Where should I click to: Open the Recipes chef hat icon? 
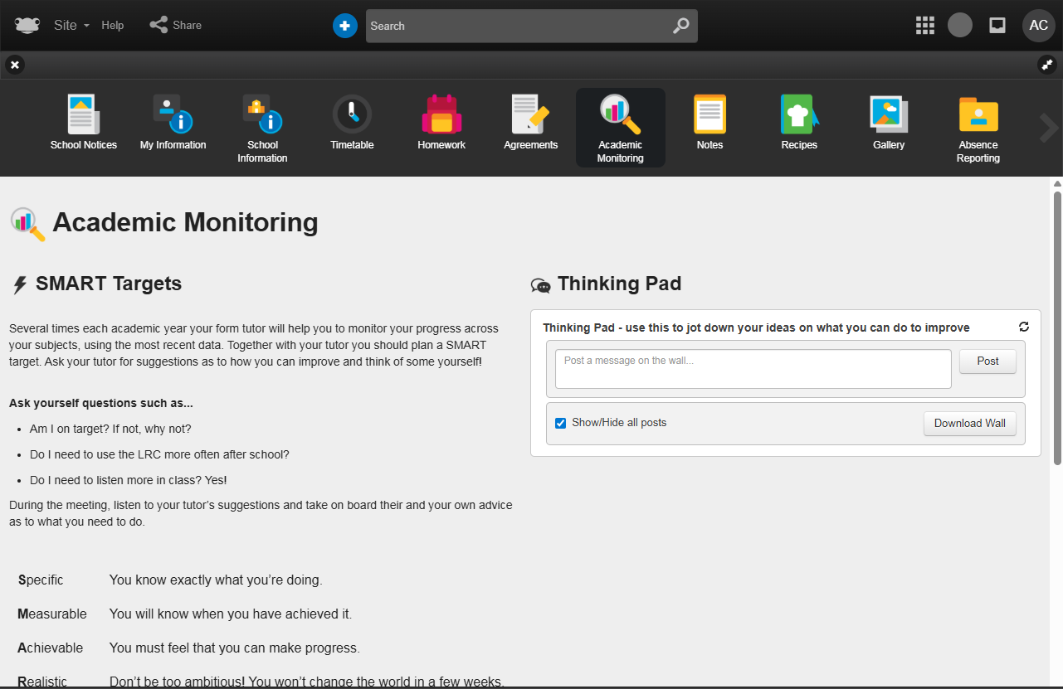click(x=799, y=115)
